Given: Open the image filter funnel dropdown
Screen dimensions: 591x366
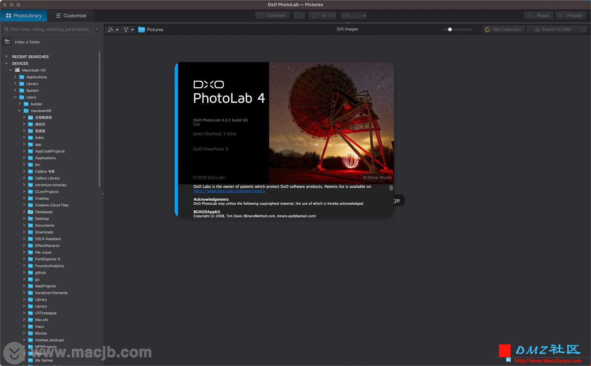Looking at the screenshot, I should click(x=128, y=30).
